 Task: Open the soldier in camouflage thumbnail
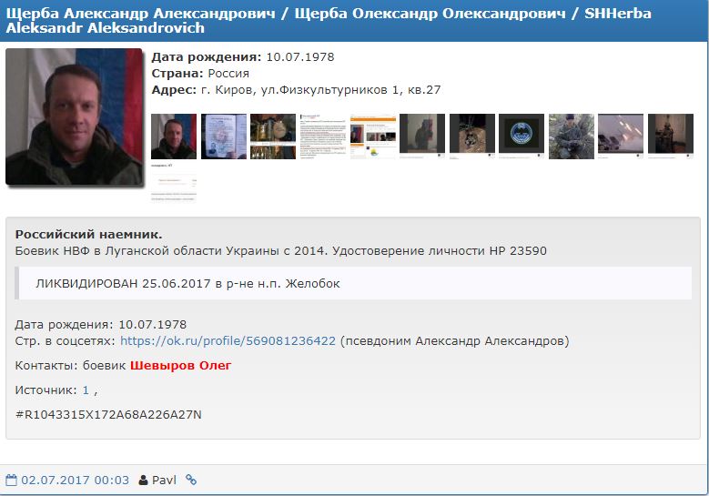pyautogui.click(x=571, y=137)
